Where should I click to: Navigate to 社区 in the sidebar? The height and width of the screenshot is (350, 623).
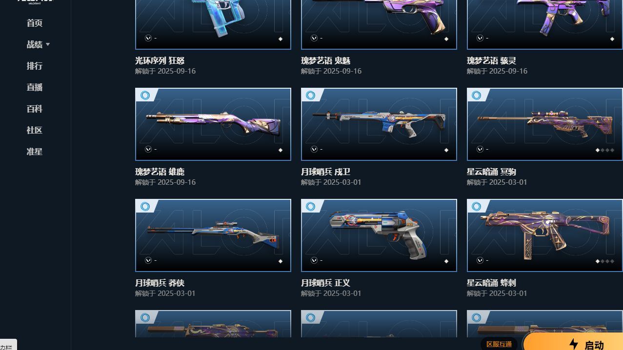(x=35, y=130)
